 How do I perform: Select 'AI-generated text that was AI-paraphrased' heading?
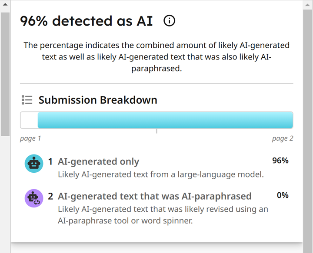pyautogui.click(x=154, y=196)
